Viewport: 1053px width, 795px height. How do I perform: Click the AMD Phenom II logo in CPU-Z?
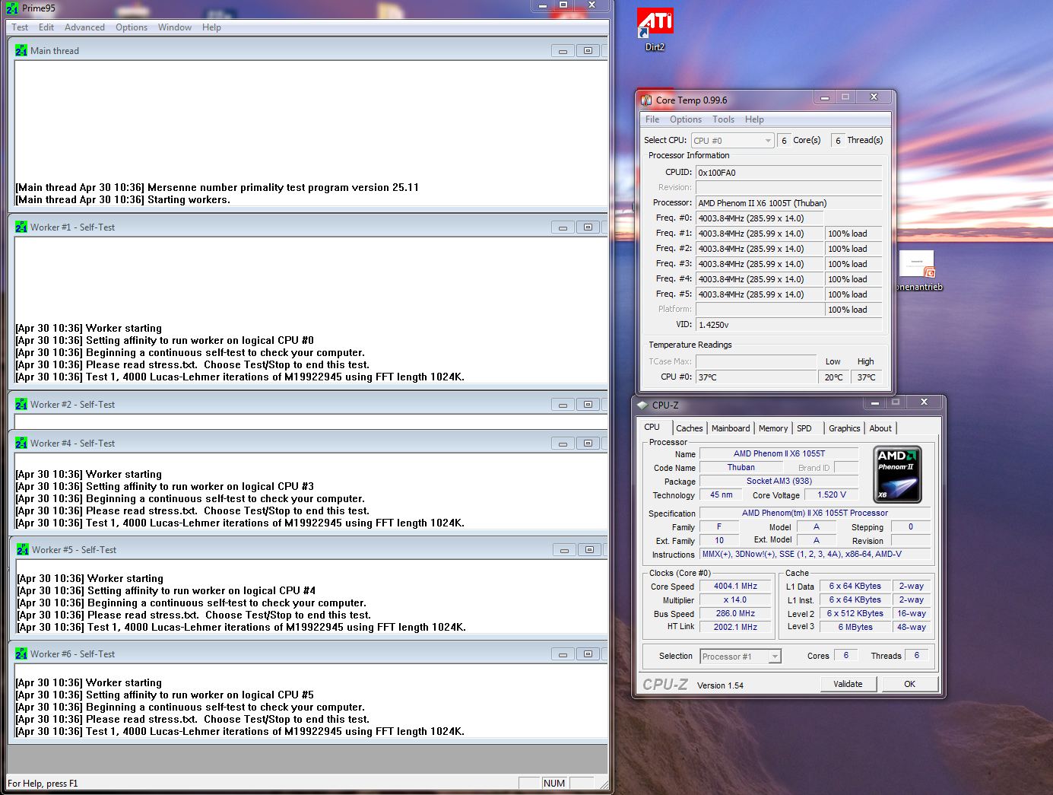click(897, 475)
